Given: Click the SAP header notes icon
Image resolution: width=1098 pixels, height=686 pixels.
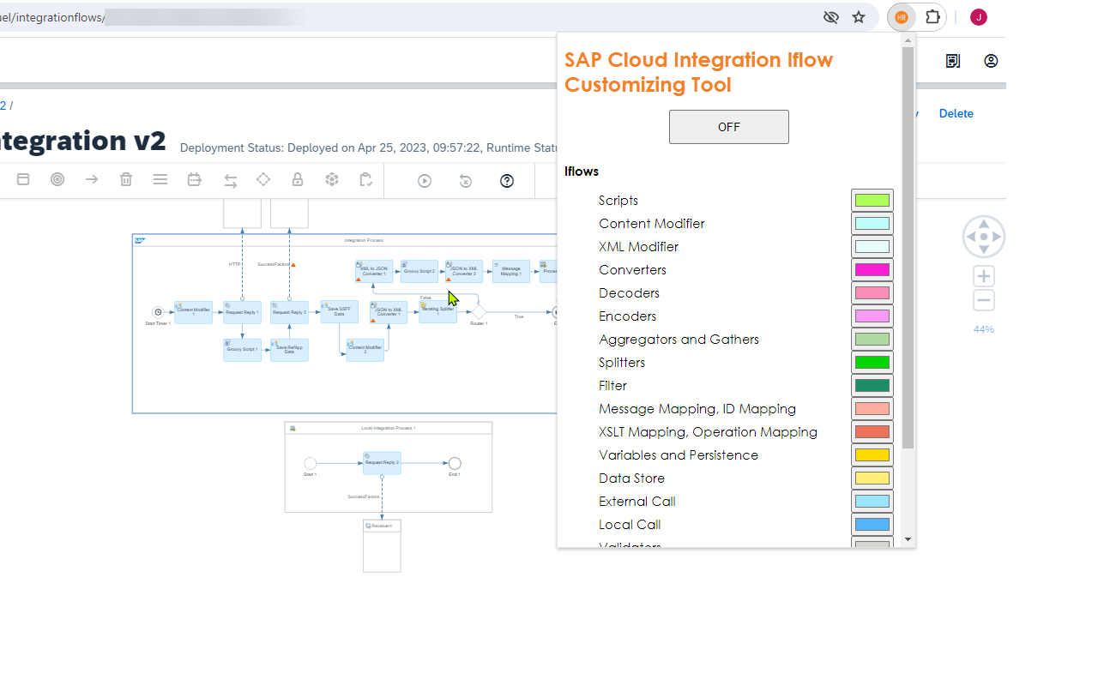Looking at the screenshot, I should [x=953, y=61].
